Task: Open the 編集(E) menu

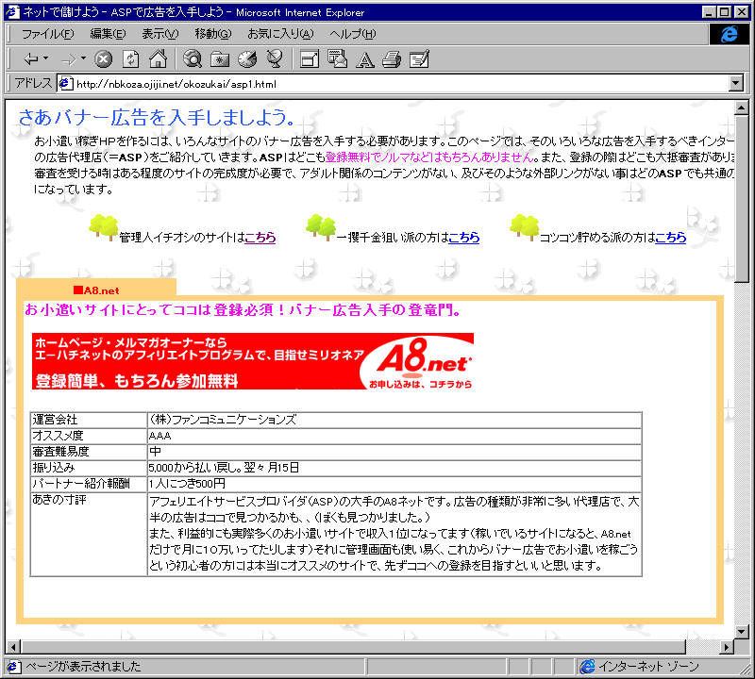Action: coord(108,34)
